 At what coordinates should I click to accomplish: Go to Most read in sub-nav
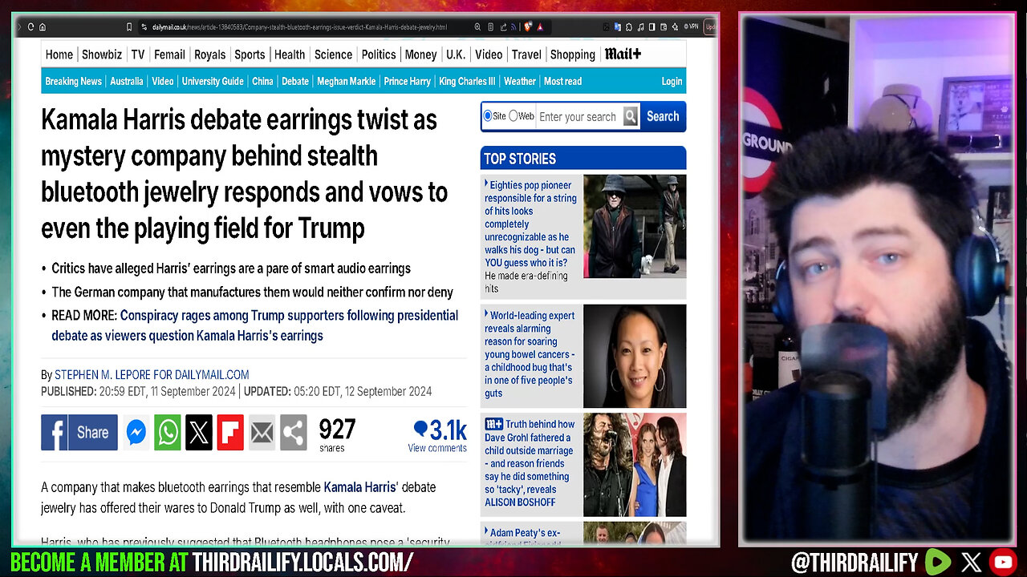pyautogui.click(x=562, y=81)
